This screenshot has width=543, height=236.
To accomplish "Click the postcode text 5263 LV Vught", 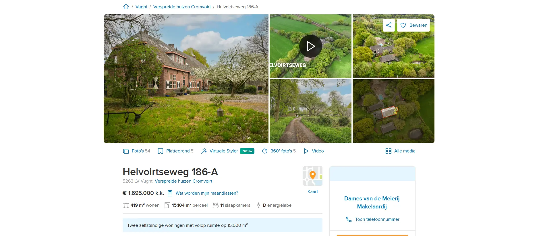I will [x=138, y=181].
